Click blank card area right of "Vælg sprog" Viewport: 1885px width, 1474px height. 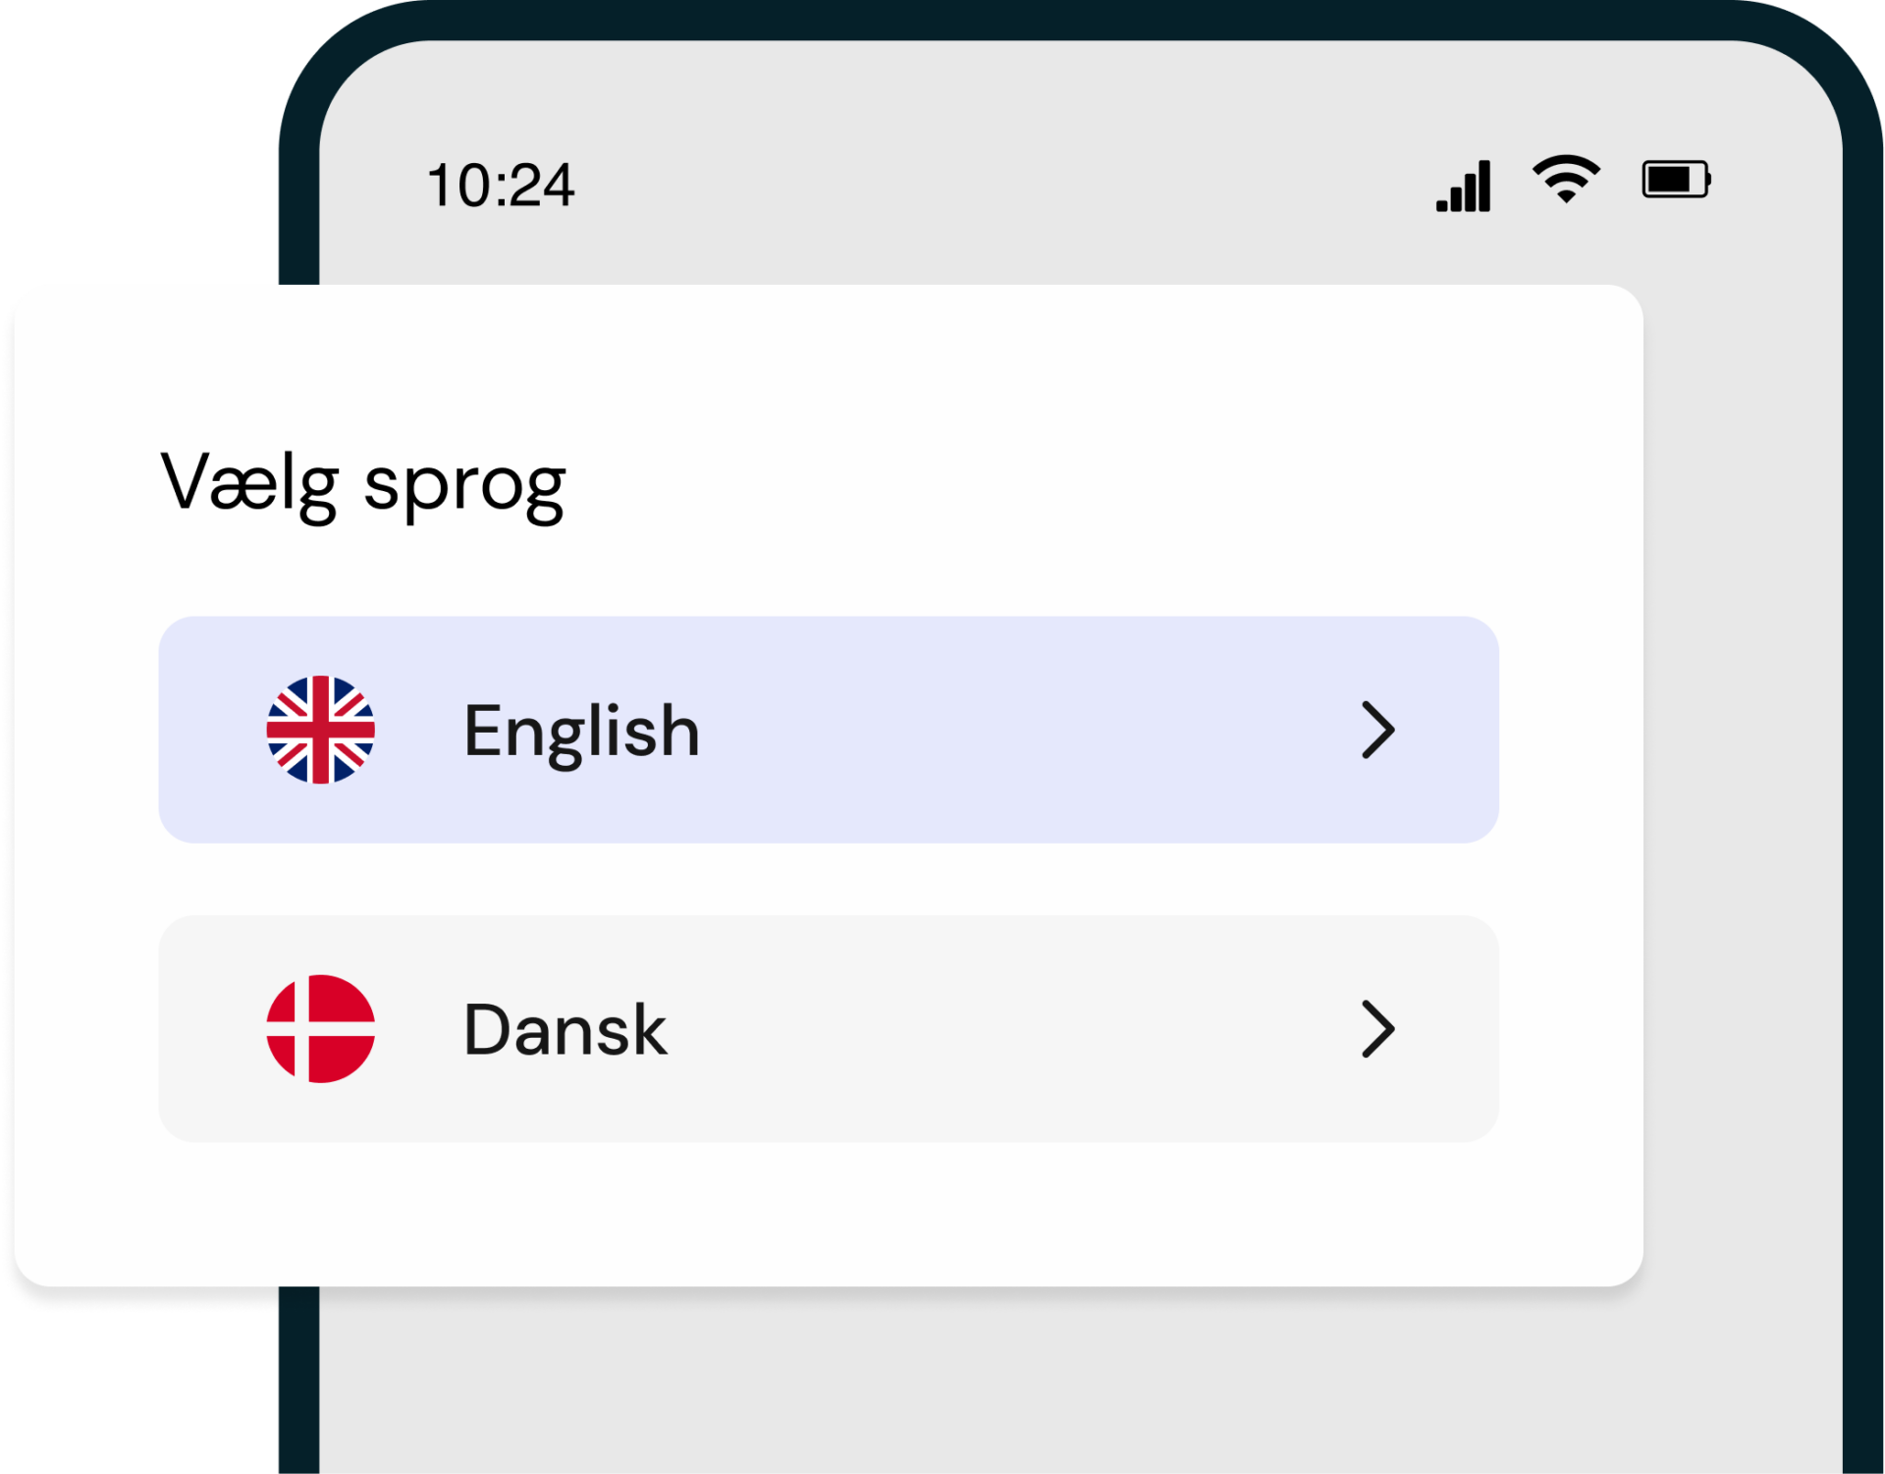1080,483
